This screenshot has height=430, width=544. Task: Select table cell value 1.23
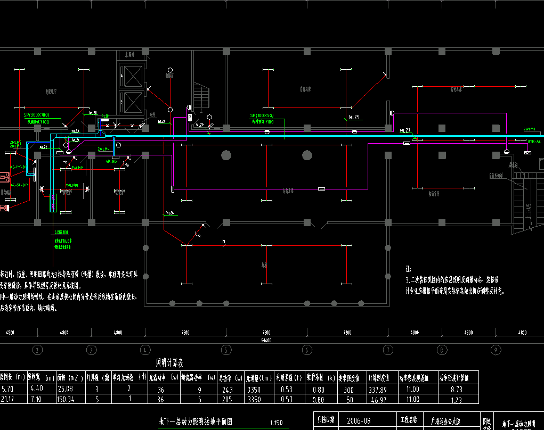tap(457, 400)
